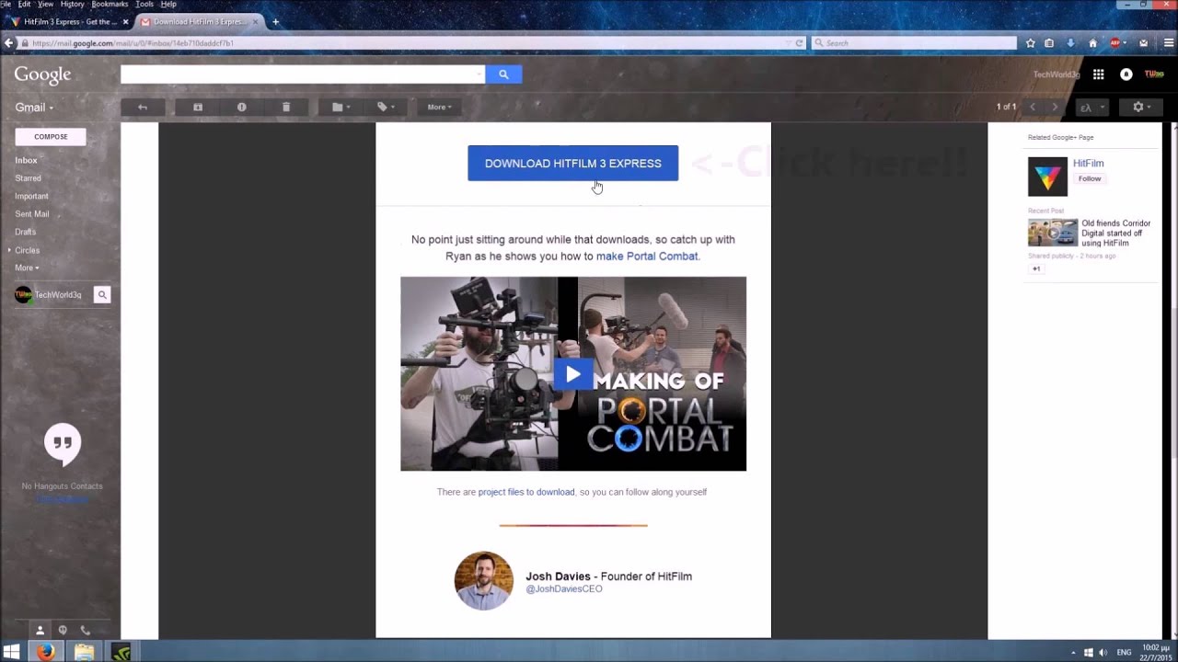Click the Windows Start button
Image resolution: width=1178 pixels, height=662 pixels.
[x=12, y=652]
